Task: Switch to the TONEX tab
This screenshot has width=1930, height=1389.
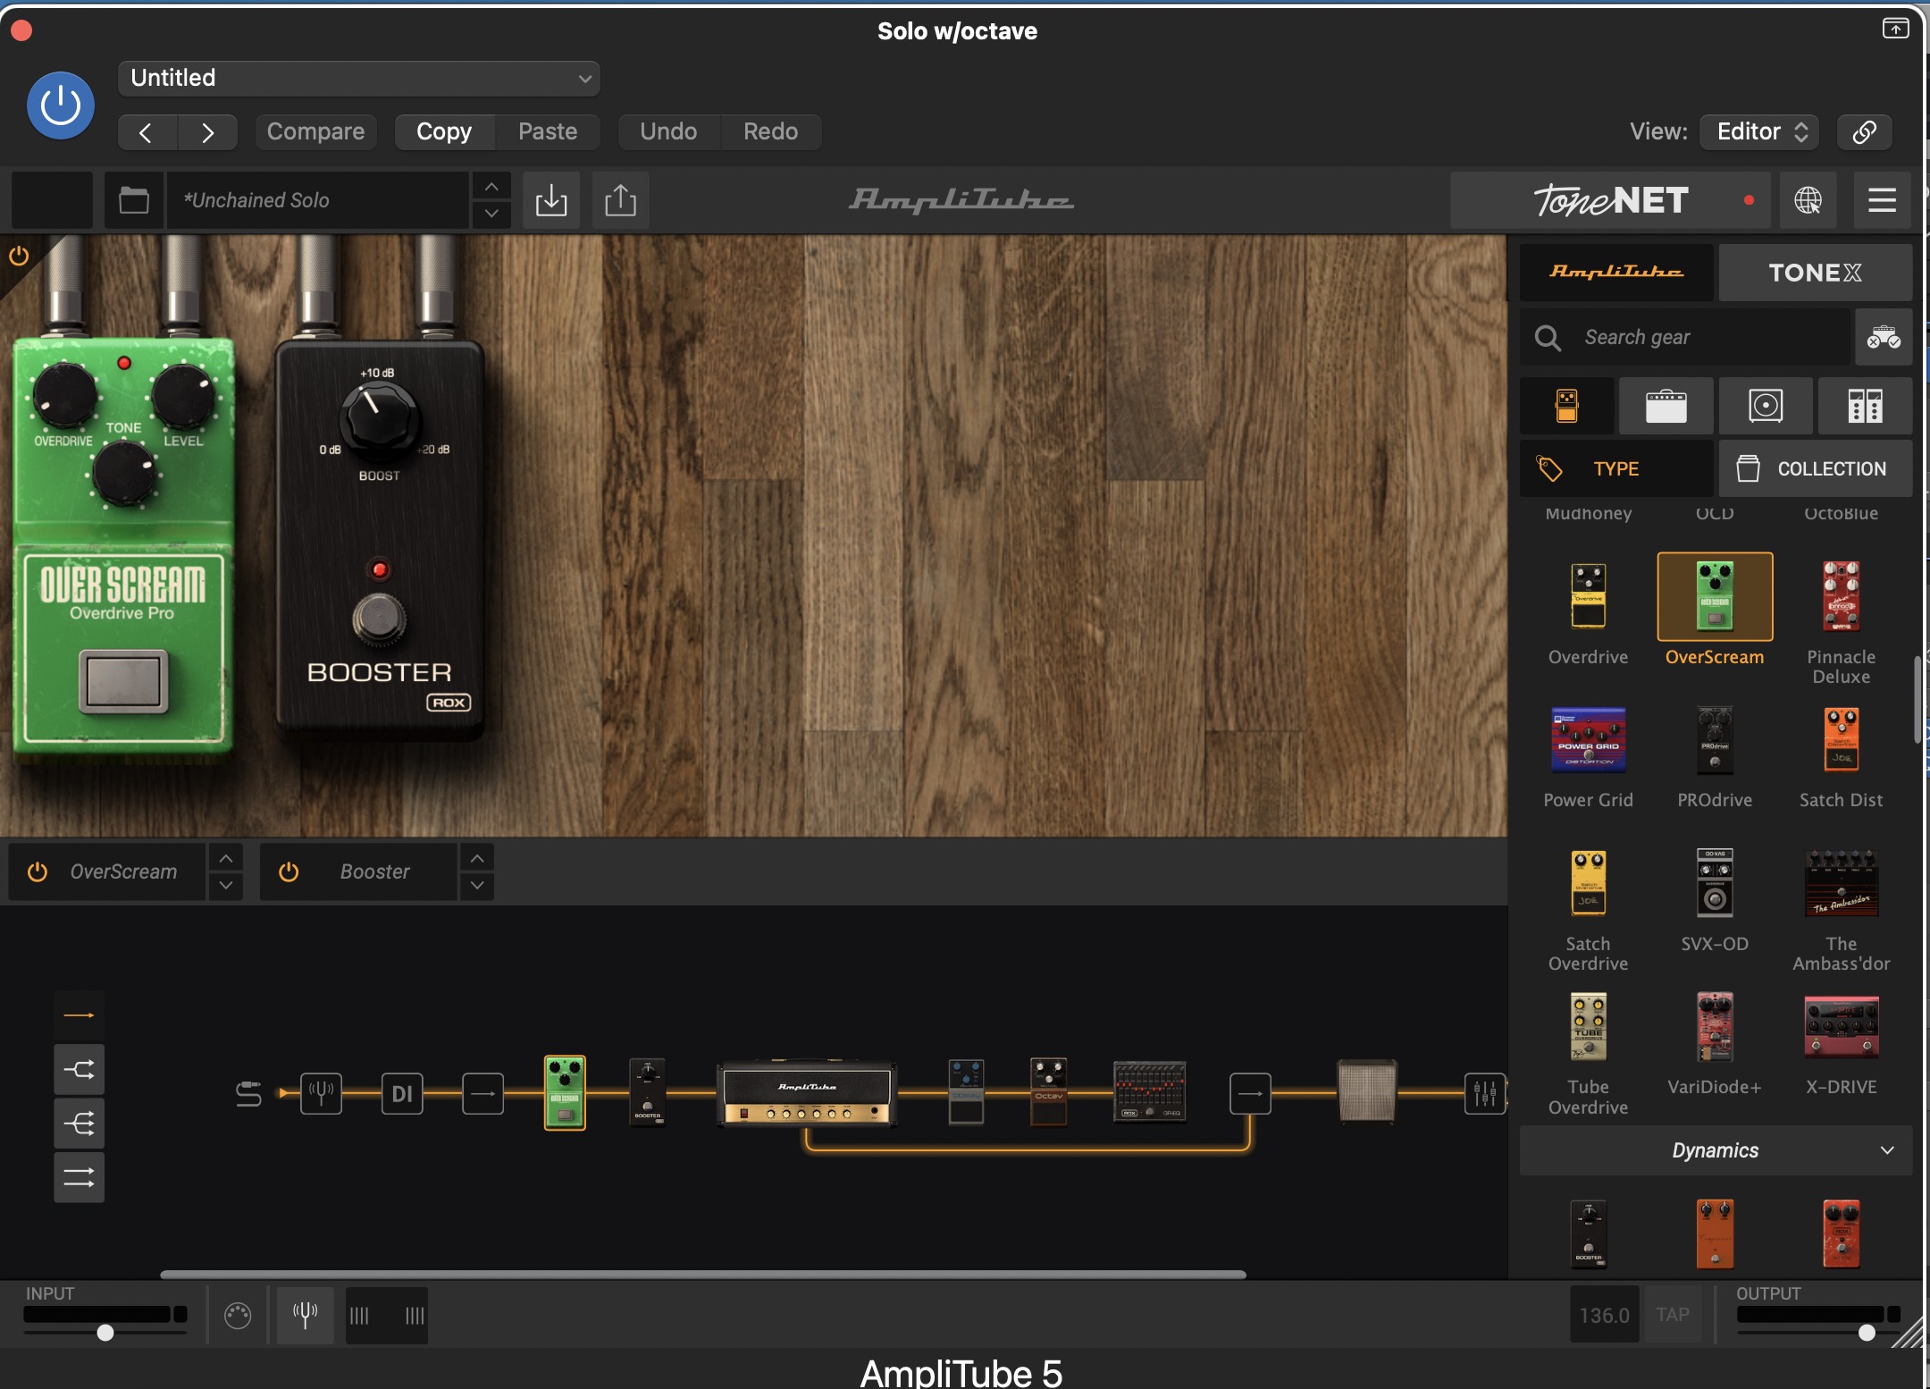Action: pos(1815,273)
